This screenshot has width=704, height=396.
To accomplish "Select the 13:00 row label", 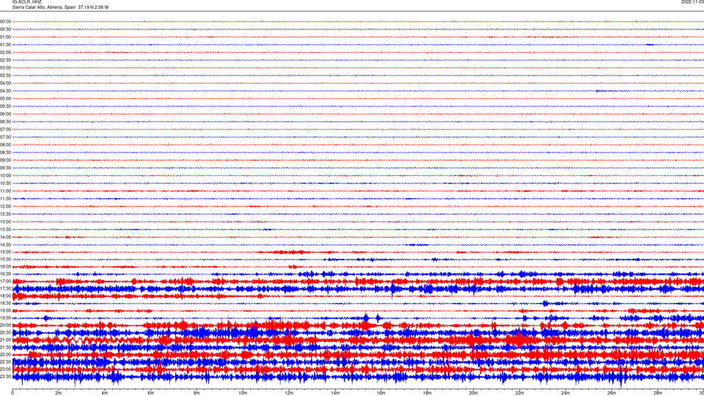I will (5, 221).
